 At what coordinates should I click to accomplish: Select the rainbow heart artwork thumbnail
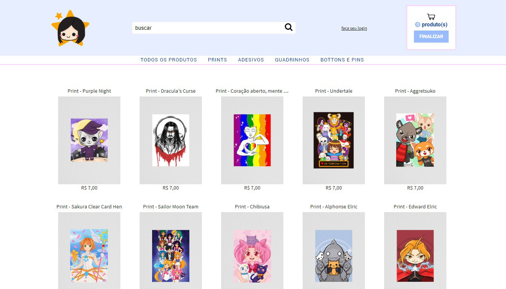pyautogui.click(x=252, y=140)
